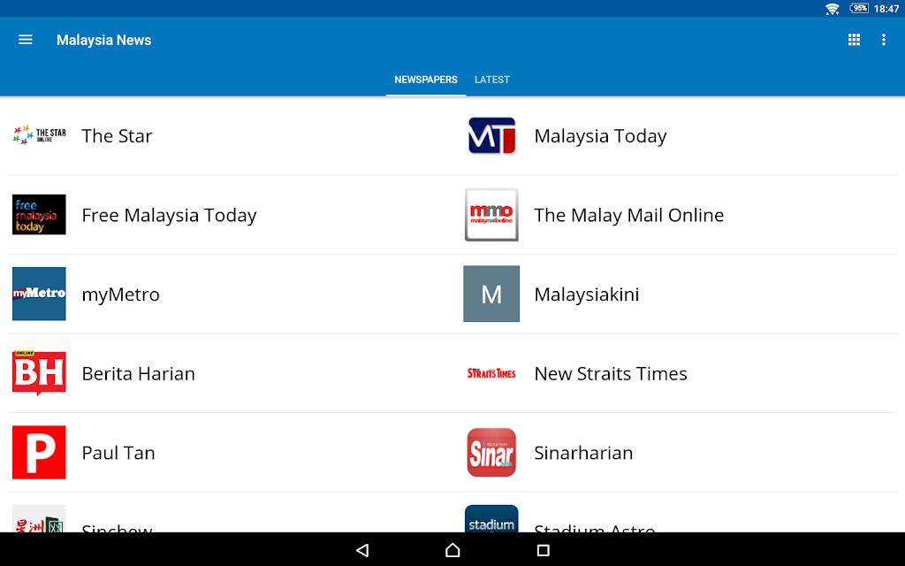Image resolution: width=905 pixels, height=566 pixels.
Task: Tap the Sinchew logo
Action: coord(39,519)
